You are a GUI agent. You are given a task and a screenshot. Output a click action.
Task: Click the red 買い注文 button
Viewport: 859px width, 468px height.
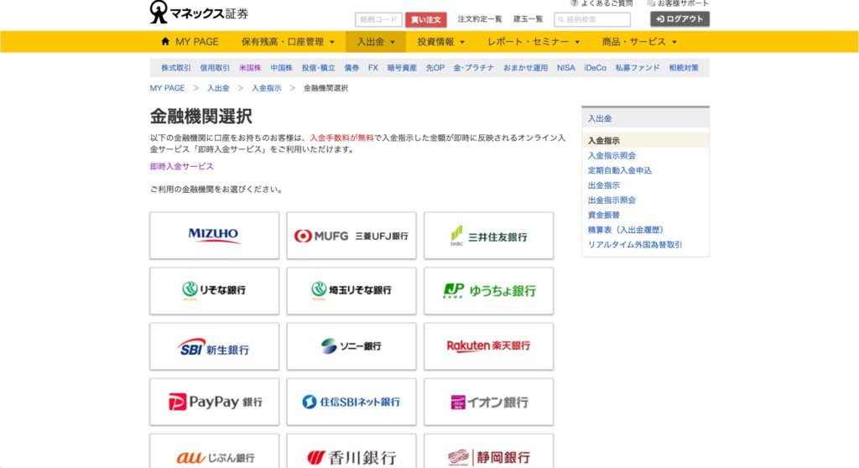426,19
